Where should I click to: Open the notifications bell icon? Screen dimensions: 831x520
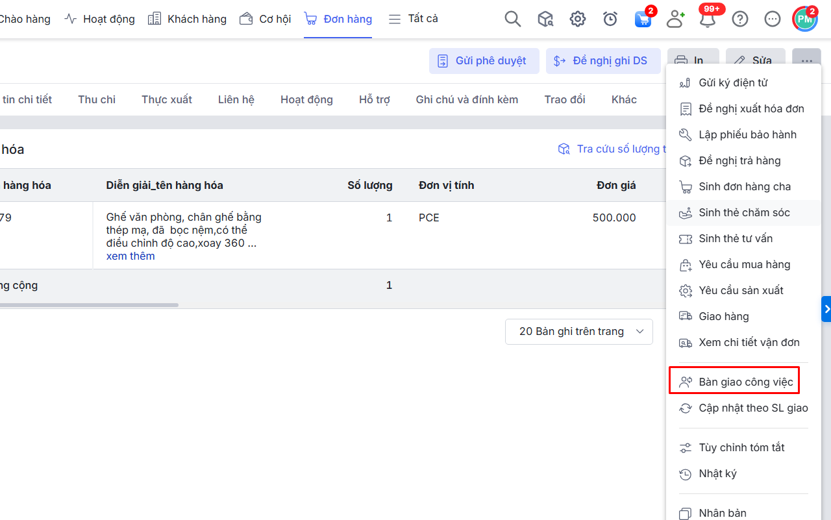pyautogui.click(x=707, y=19)
